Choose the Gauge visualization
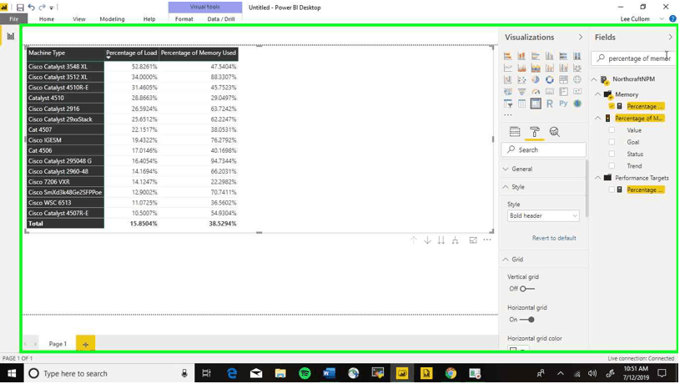The width and height of the screenshot is (680, 384). pos(536,92)
